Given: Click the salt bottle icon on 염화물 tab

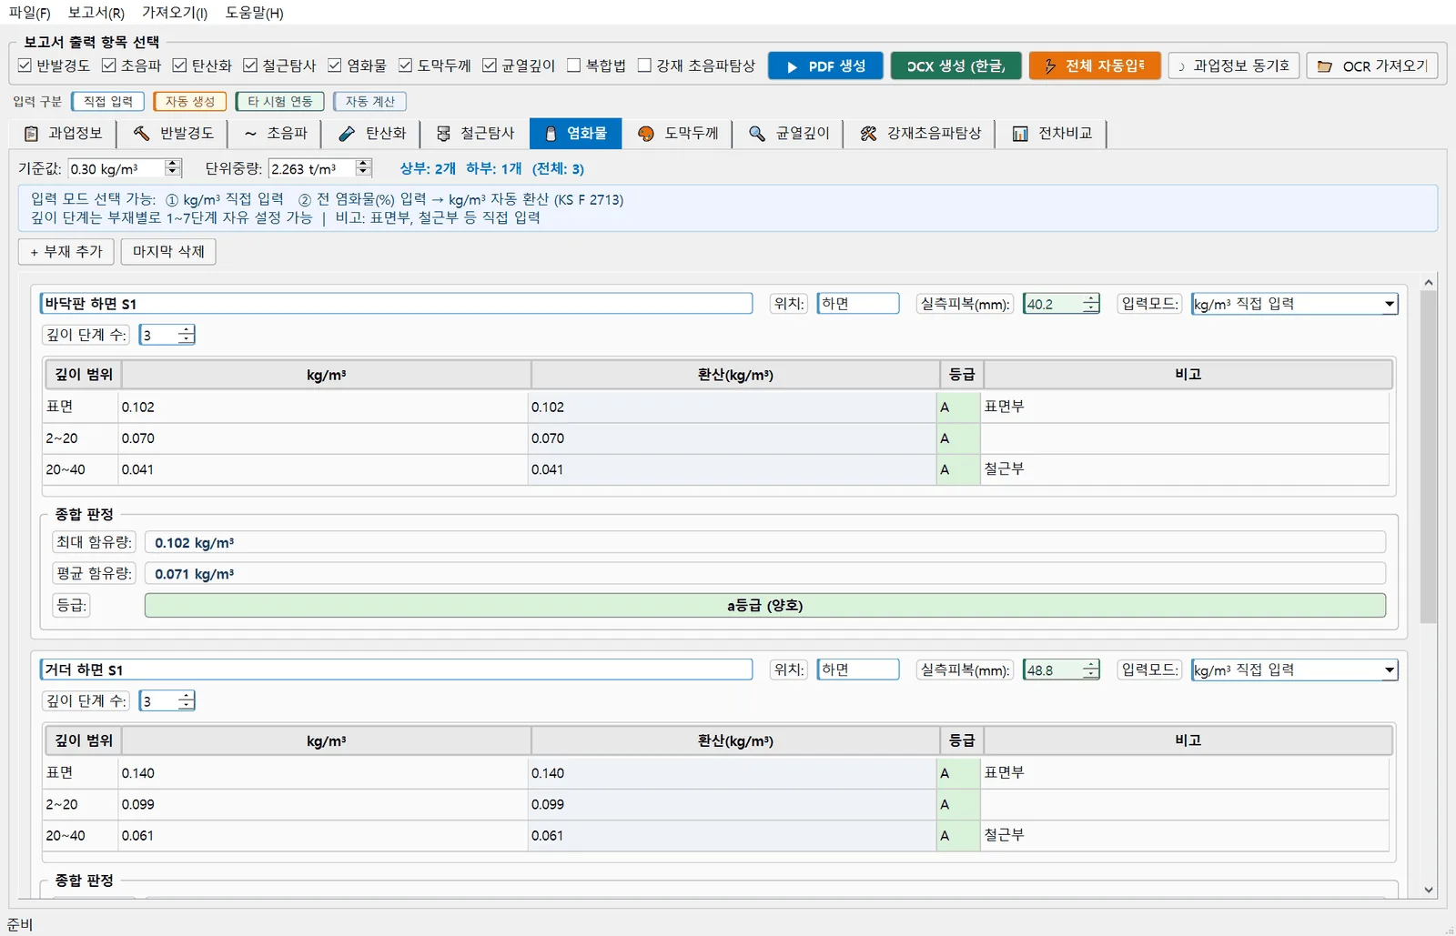Looking at the screenshot, I should [550, 134].
